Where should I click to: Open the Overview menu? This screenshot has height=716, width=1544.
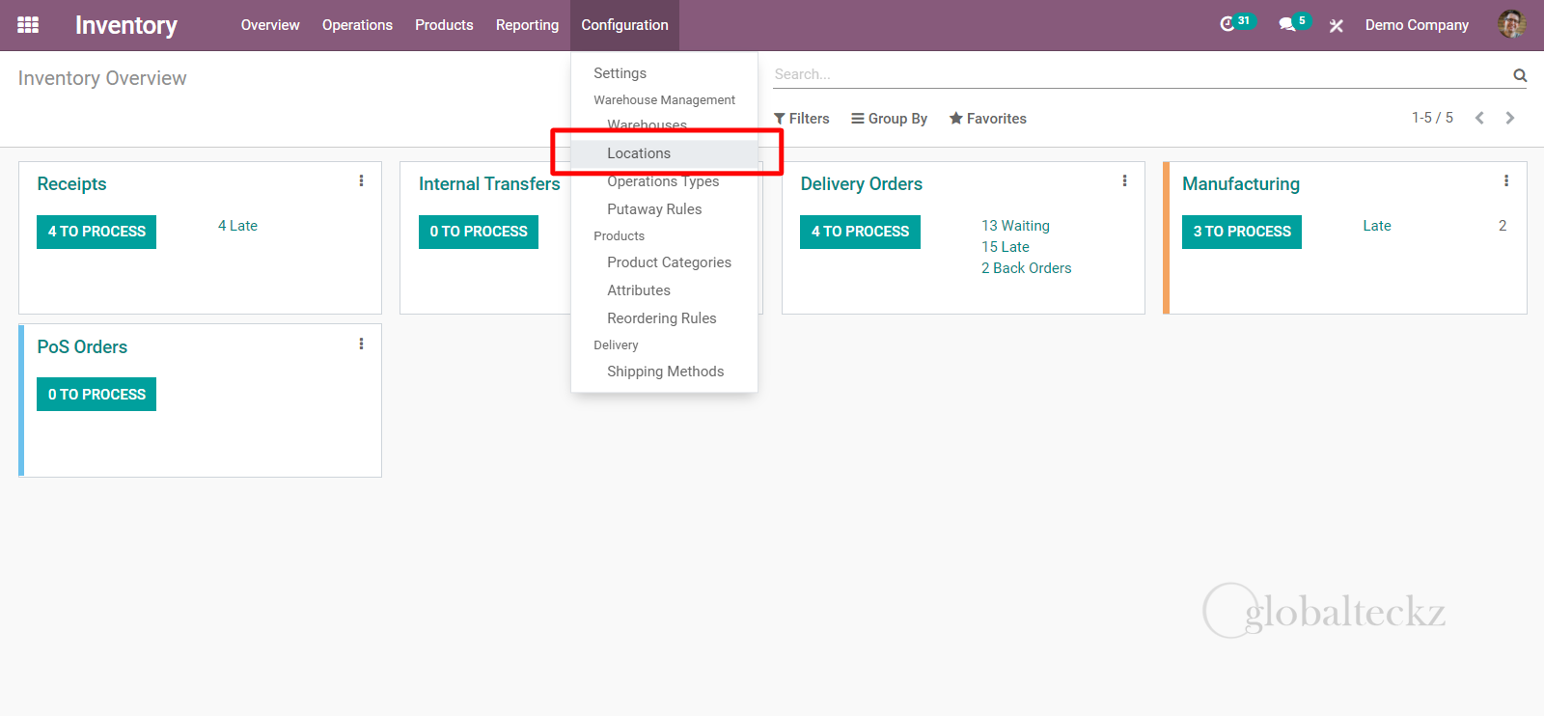click(x=270, y=25)
